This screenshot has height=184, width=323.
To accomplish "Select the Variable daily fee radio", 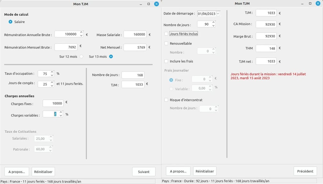I will 171,89.
